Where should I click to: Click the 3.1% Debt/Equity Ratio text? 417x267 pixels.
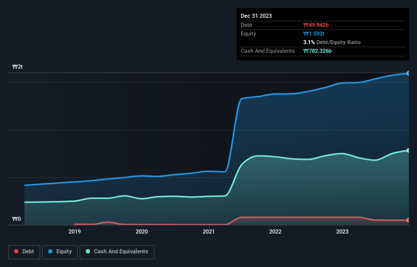pos(332,42)
